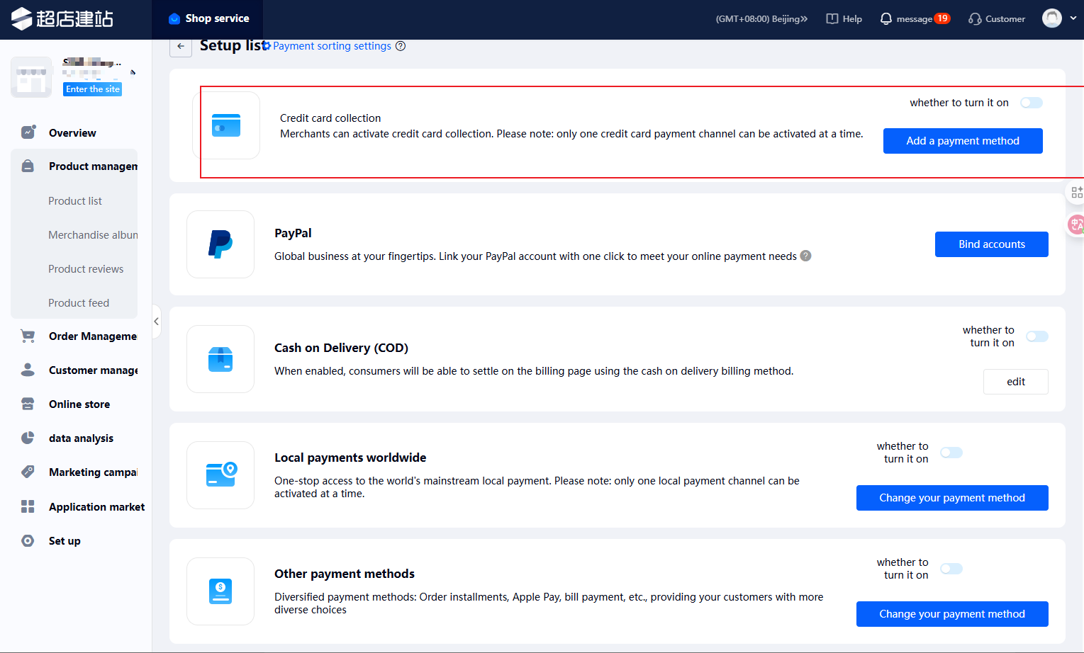Click the help question mark near Payment sorting settings

[401, 46]
